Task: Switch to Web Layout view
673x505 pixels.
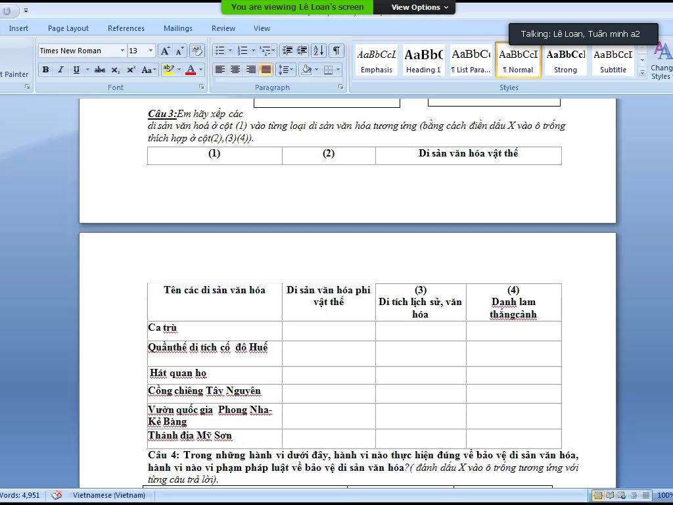Action: (x=622, y=495)
